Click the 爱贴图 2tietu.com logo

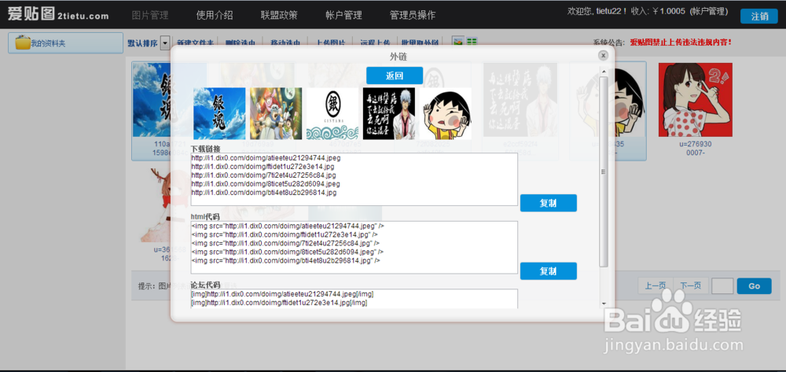[58, 14]
